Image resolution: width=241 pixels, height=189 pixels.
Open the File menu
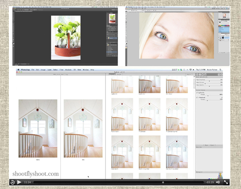point(33,70)
